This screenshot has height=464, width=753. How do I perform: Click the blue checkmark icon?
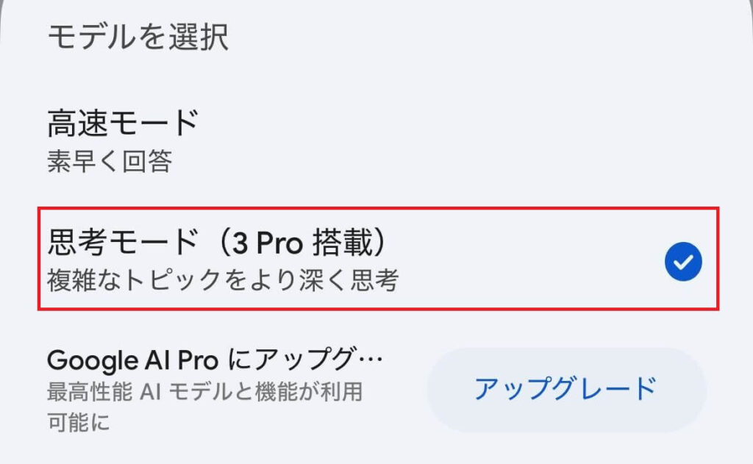pos(683,260)
